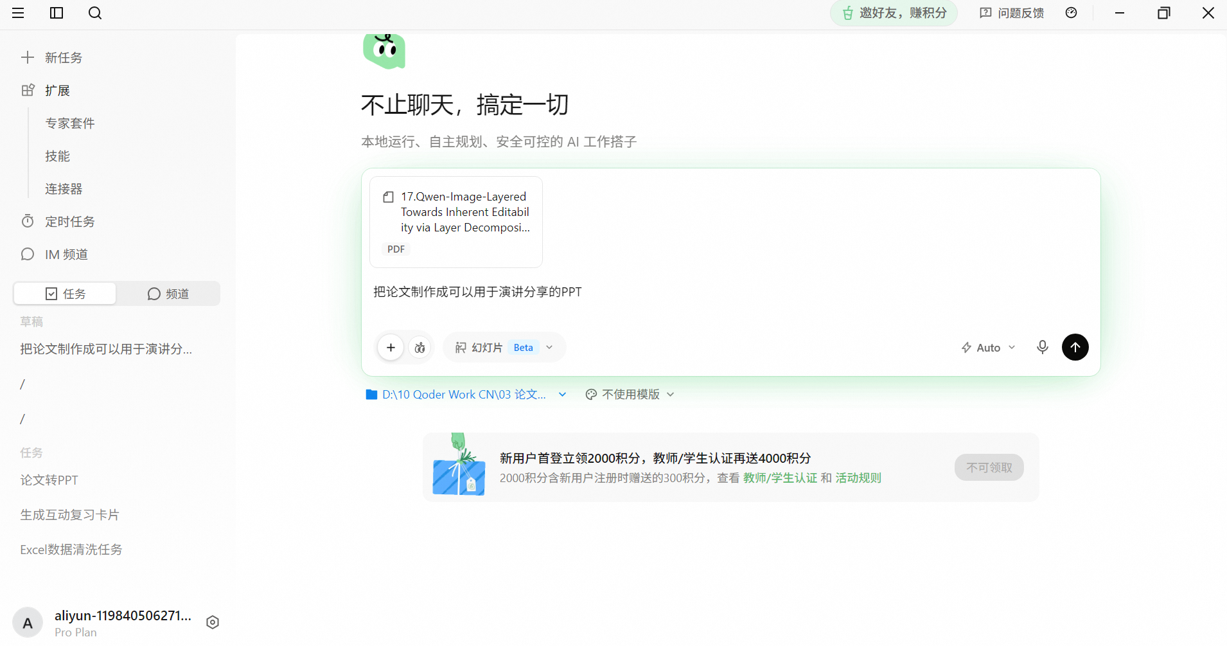Expand the D:\10 Qoder Work CN folder selector

pyautogui.click(x=466, y=394)
